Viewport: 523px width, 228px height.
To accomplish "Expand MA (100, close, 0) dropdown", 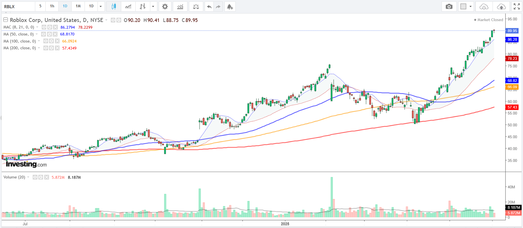I will pyautogui.click(x=39, y=41).
